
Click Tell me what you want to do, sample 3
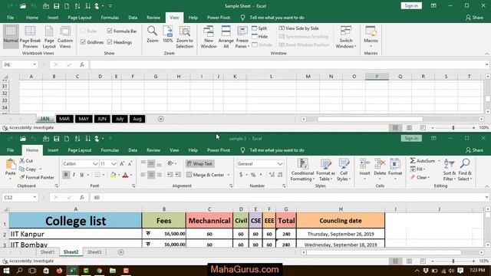click(x=277, y=150)
